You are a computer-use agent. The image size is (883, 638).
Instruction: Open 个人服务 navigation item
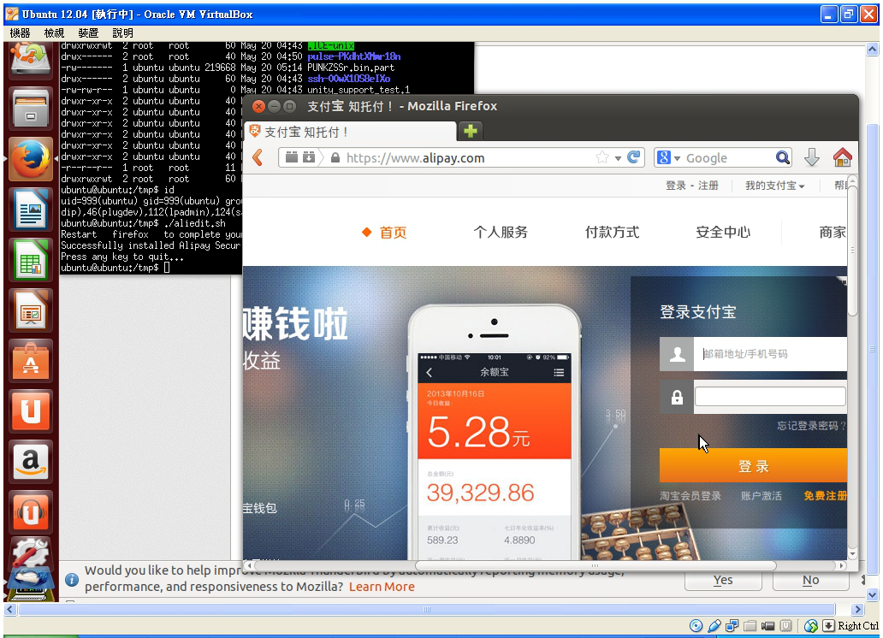pos(500,232)
